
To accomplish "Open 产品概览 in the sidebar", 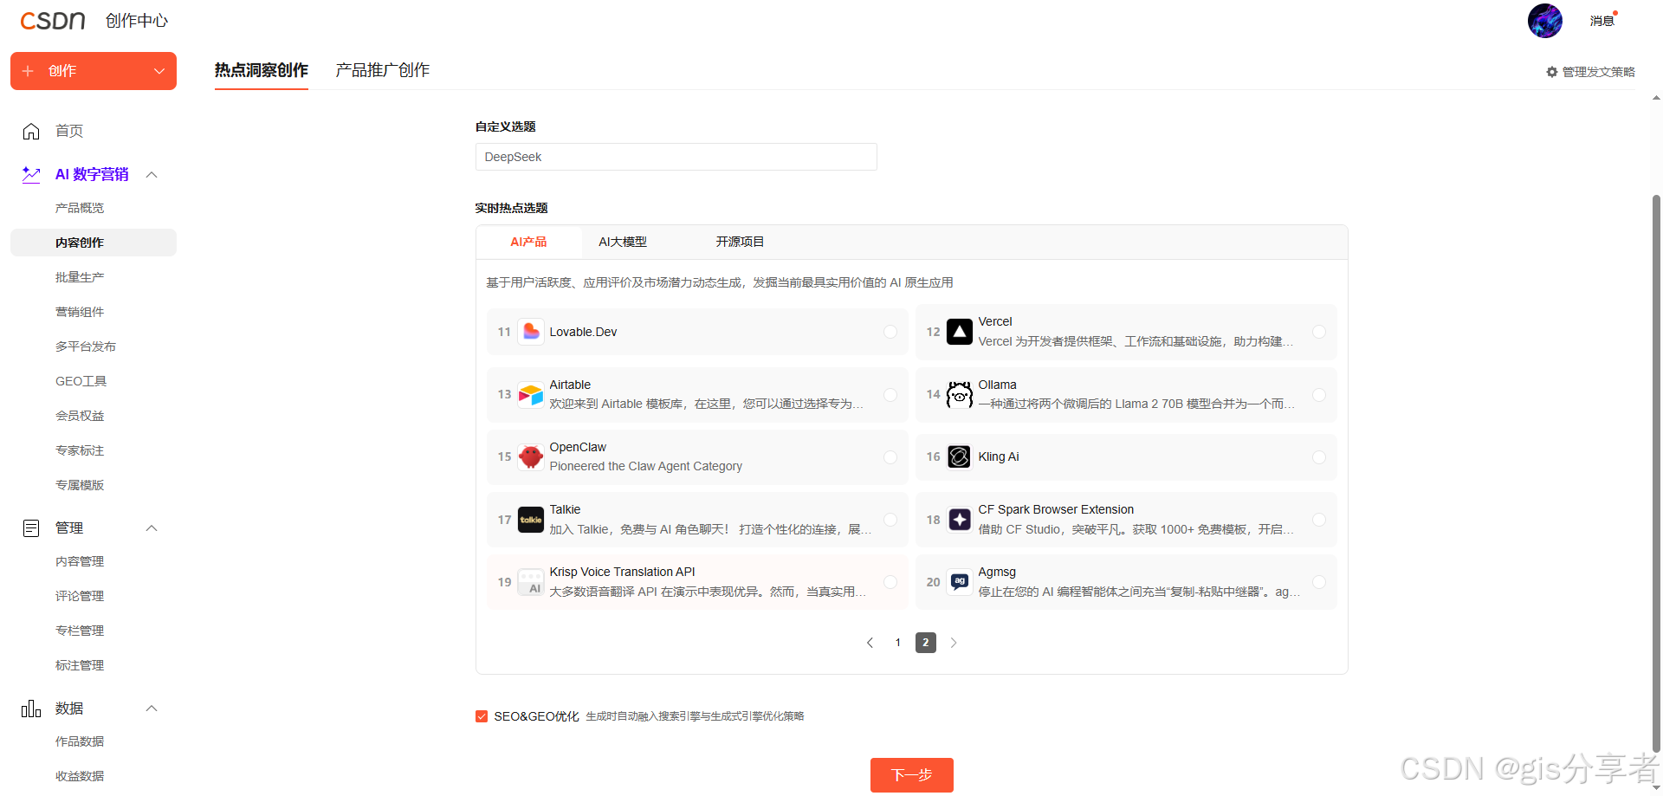I will pos(80,208).
